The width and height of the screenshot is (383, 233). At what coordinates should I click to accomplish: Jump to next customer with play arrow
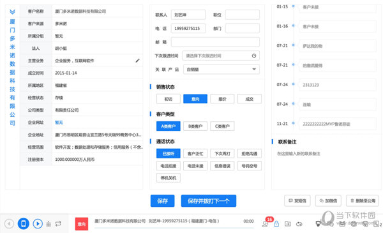click(38, 223)
